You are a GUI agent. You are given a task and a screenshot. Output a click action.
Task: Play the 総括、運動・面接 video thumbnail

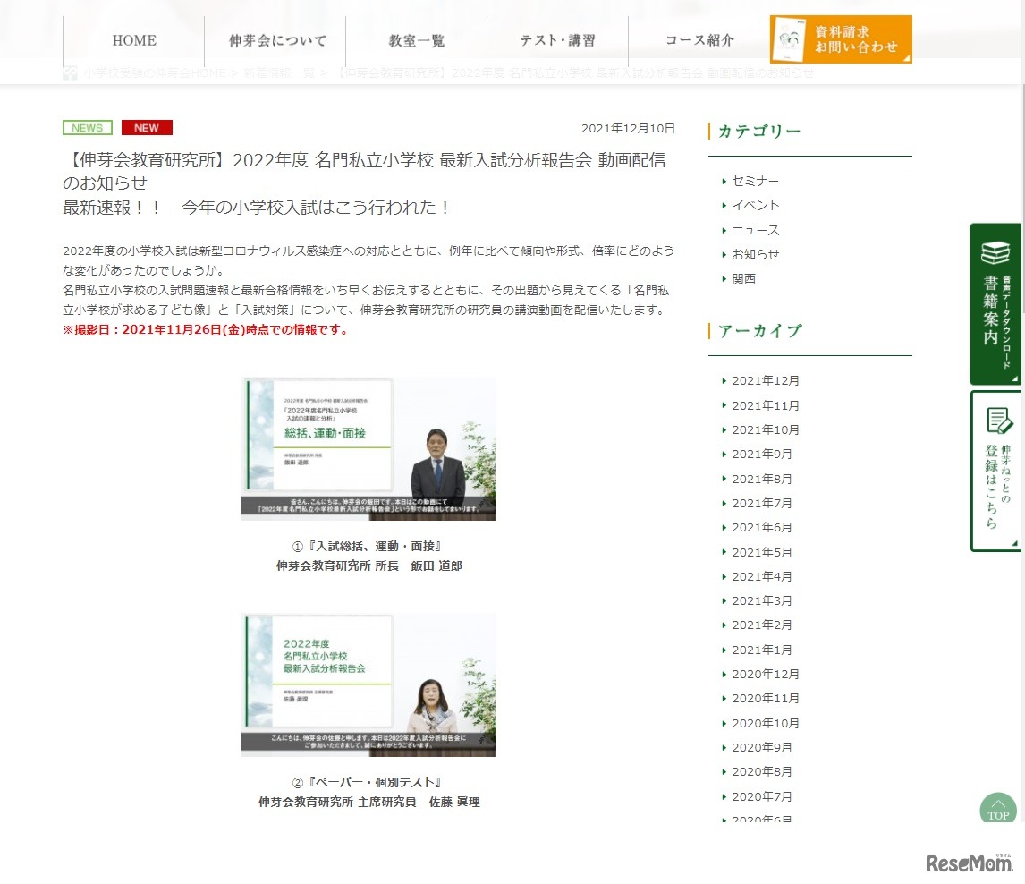[368, 448]
